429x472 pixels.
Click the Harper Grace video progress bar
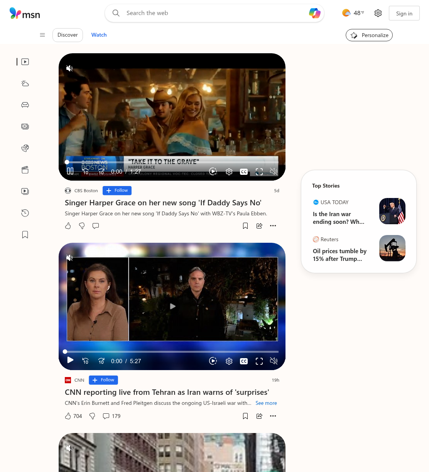(172, 162)
